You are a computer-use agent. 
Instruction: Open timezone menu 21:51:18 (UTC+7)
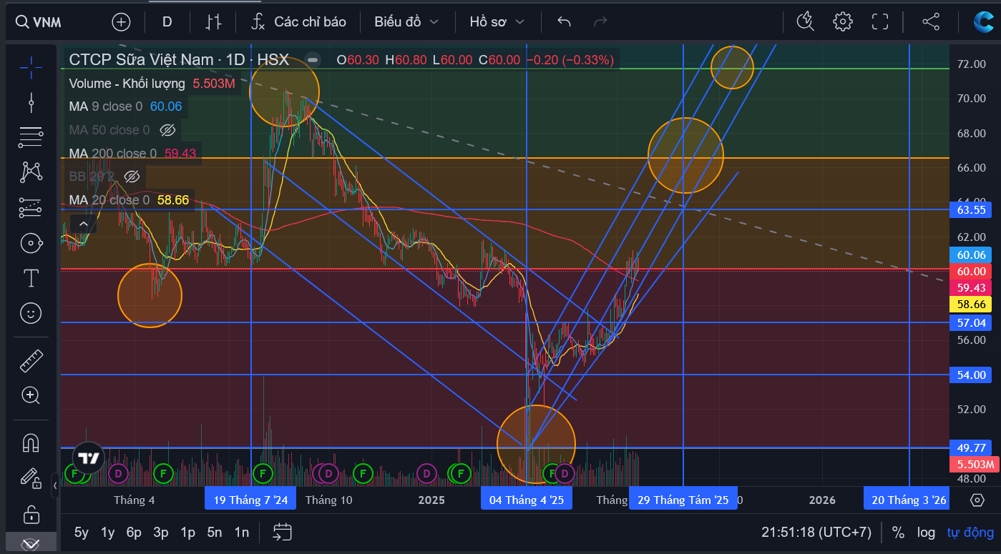click(x=816, y=533)
